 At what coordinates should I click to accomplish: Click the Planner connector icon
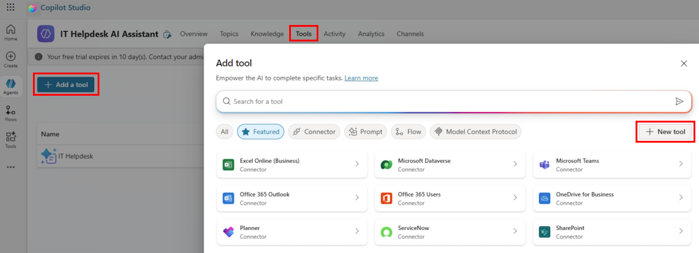pyautogui.click(x=228, y=232)
